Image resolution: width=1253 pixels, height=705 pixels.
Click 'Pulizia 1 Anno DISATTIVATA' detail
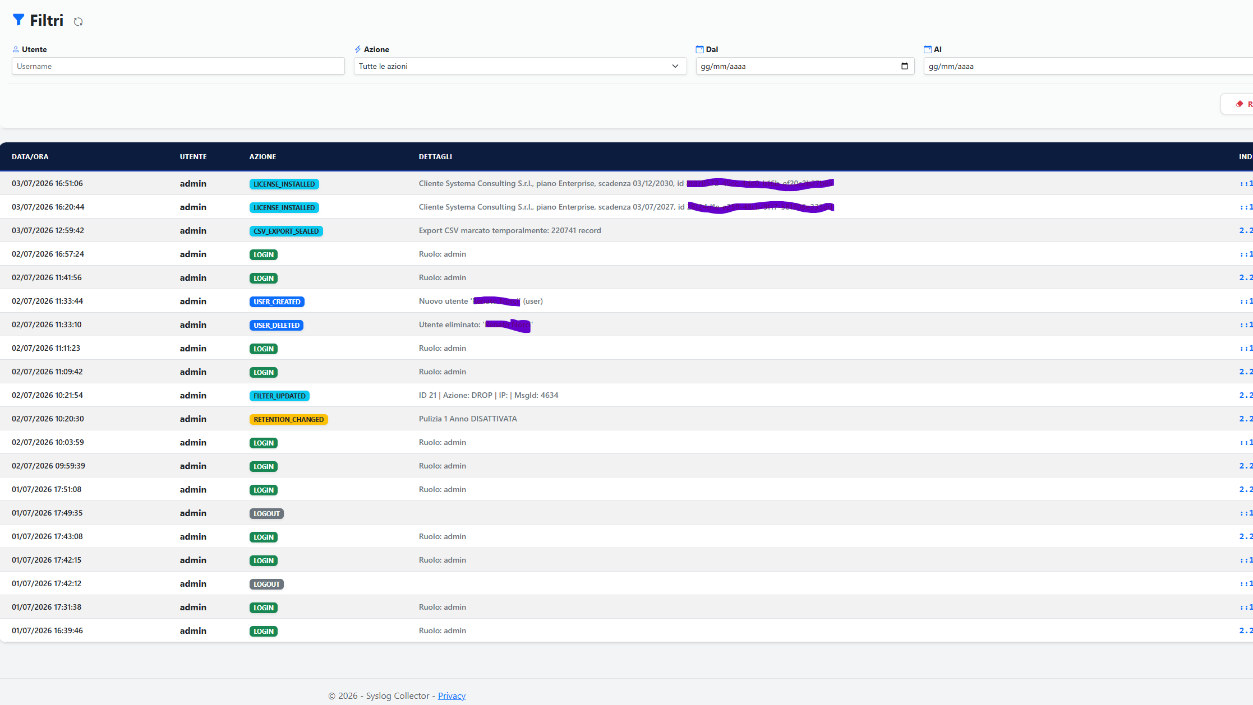(x=468, y=419)
